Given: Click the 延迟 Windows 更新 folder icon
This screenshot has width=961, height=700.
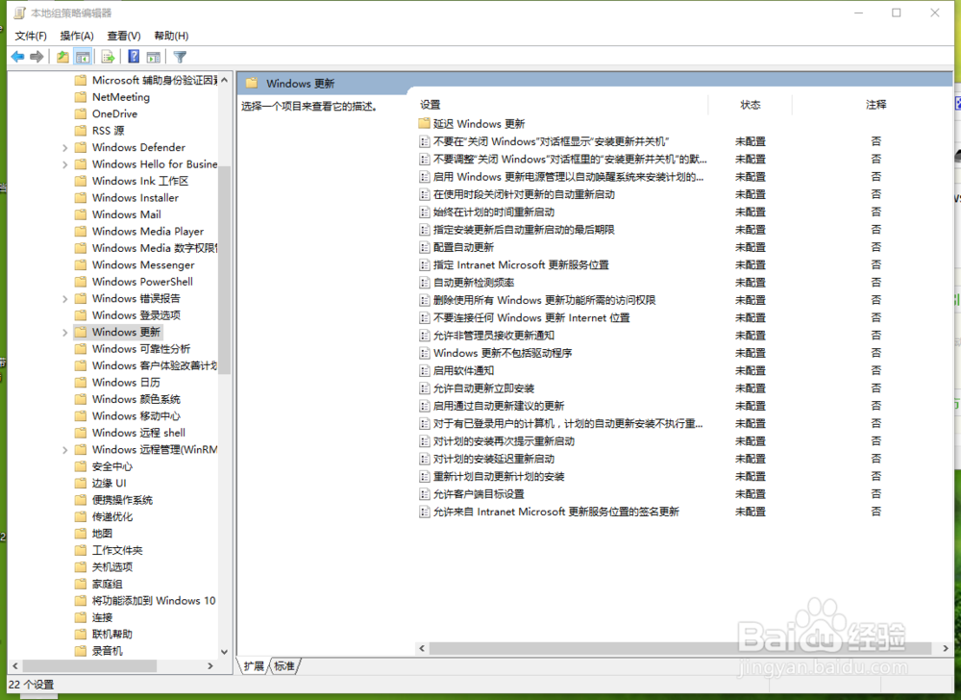Looking at the screenshot, I should pyautogui.click(x=424, y=124).
